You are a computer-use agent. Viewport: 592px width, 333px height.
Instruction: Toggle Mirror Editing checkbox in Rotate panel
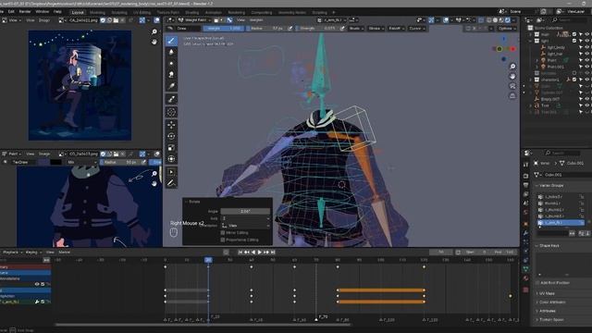(223, 233)
